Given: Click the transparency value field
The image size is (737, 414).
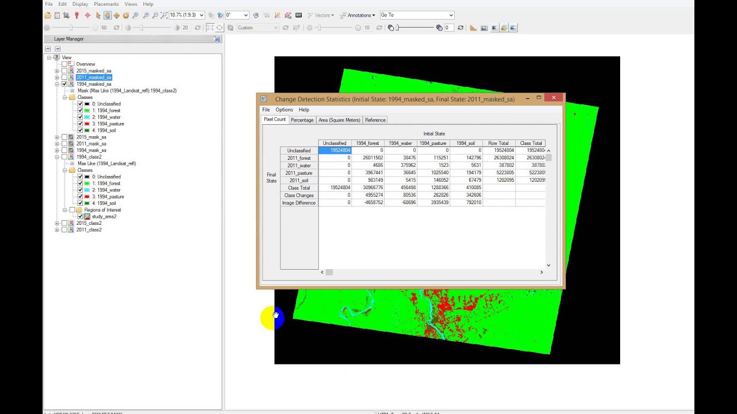Looking at the screenshot, I should (450, 28).
